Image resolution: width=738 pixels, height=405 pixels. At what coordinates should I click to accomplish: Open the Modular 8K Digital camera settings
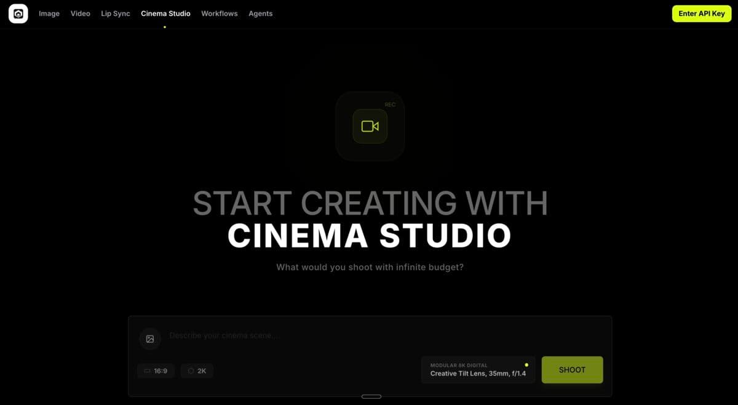coord(478,370)
